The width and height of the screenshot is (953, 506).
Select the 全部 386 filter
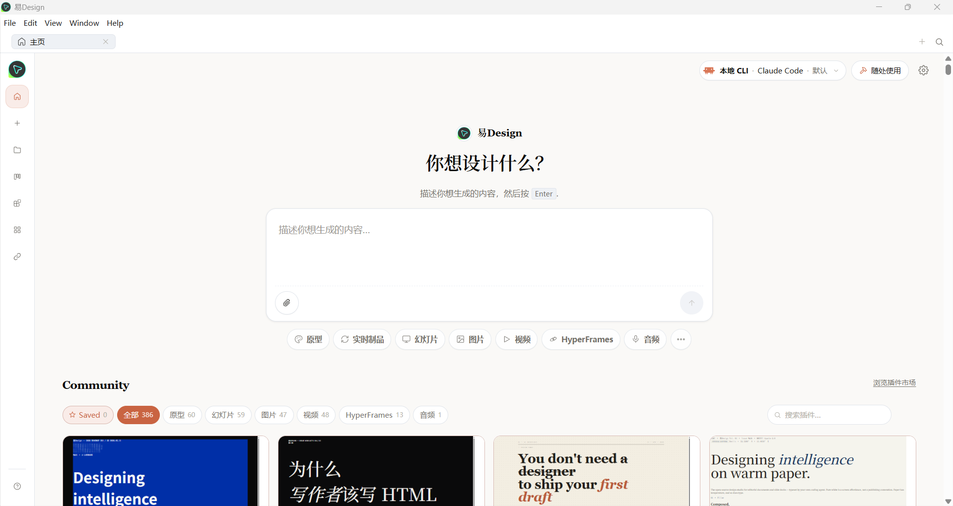(x=138, y=415)
